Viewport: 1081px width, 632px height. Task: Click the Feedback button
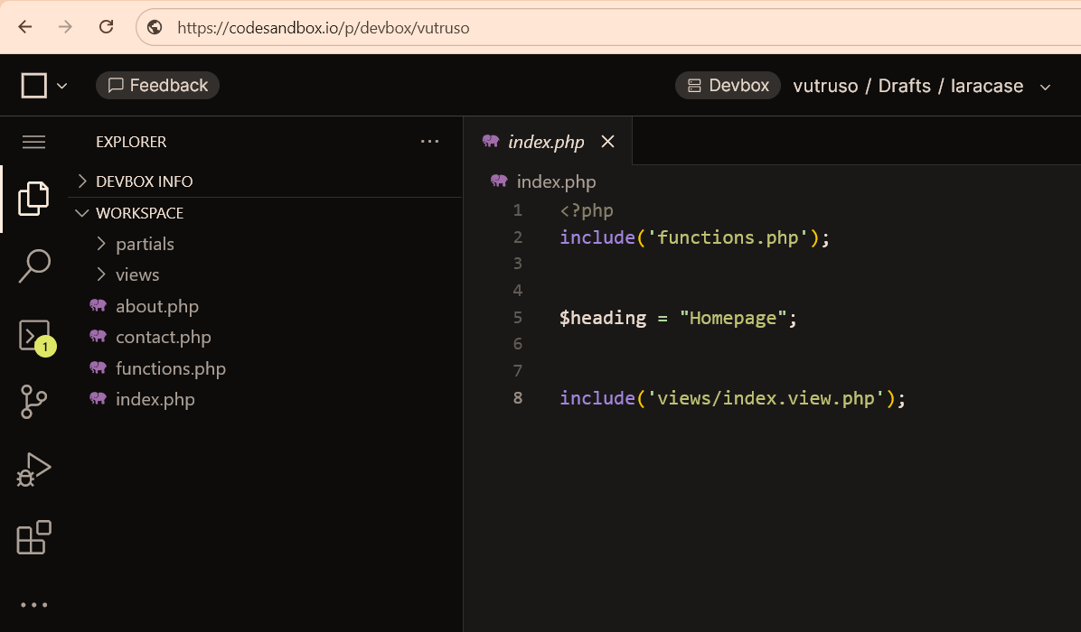coord(158,86)
